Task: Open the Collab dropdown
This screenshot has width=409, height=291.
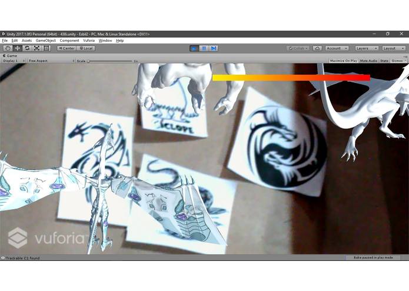Action: click(x=298, y=48)
